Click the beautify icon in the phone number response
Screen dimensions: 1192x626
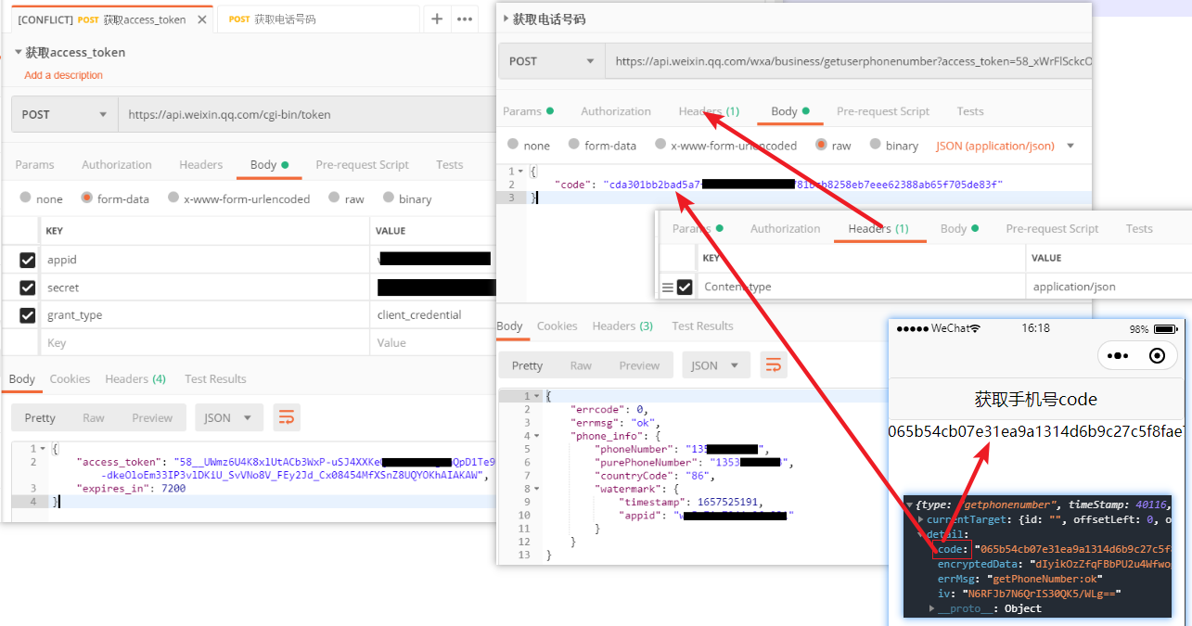pyautogui.click(x=774, y=364)
